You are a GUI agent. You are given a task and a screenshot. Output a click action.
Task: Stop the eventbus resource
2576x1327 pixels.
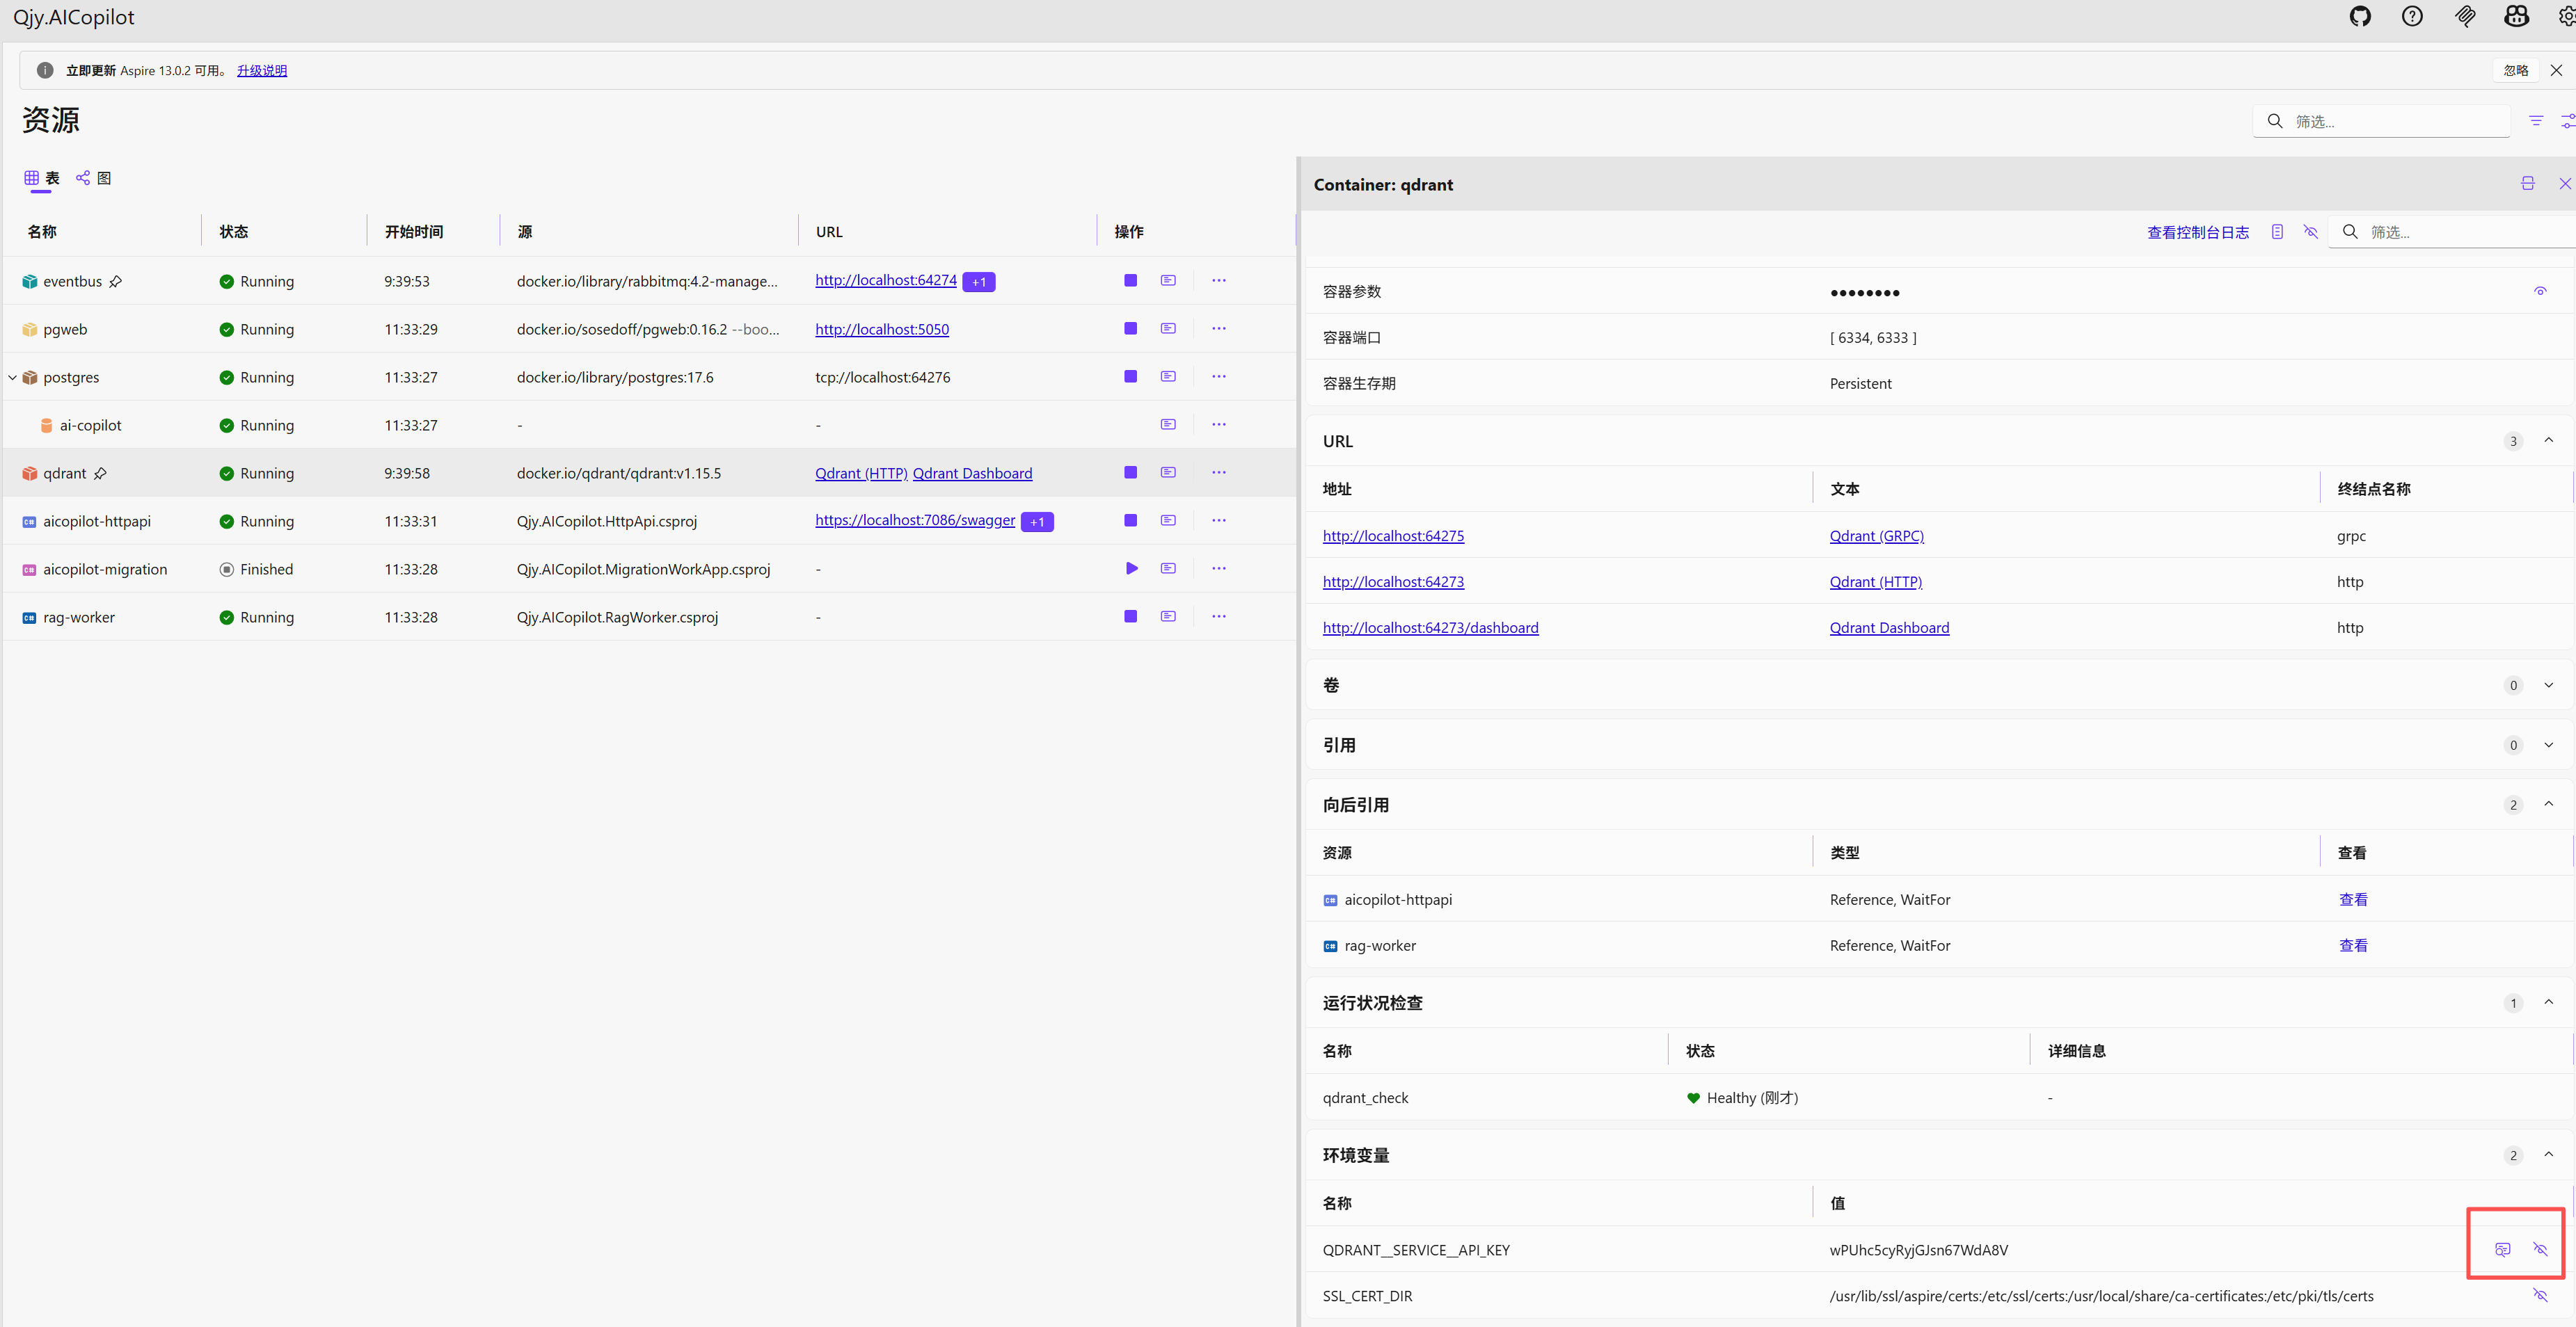[x=1130, y=281]
